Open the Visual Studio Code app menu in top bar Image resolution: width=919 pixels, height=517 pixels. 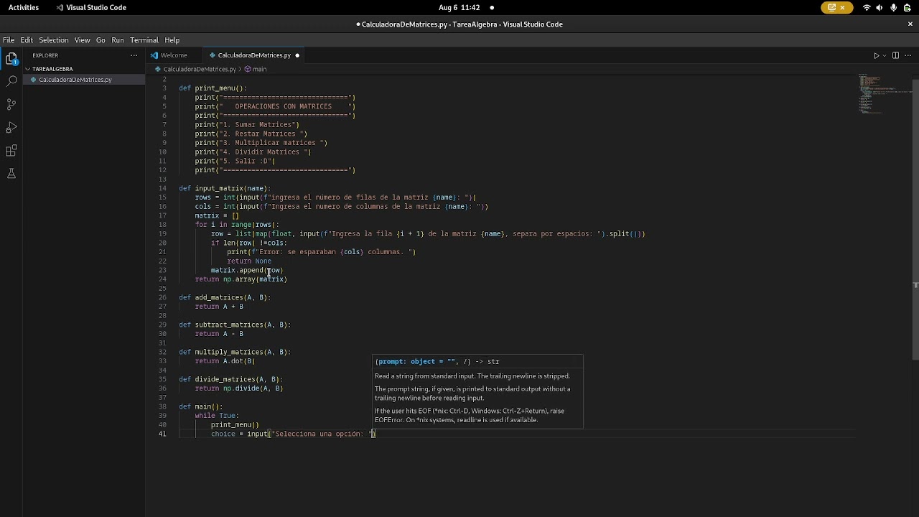pos(90,7)
